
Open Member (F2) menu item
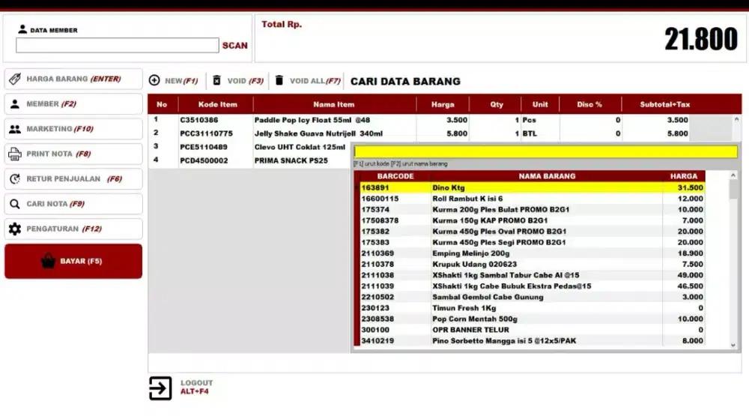click(x=73, y=103)
